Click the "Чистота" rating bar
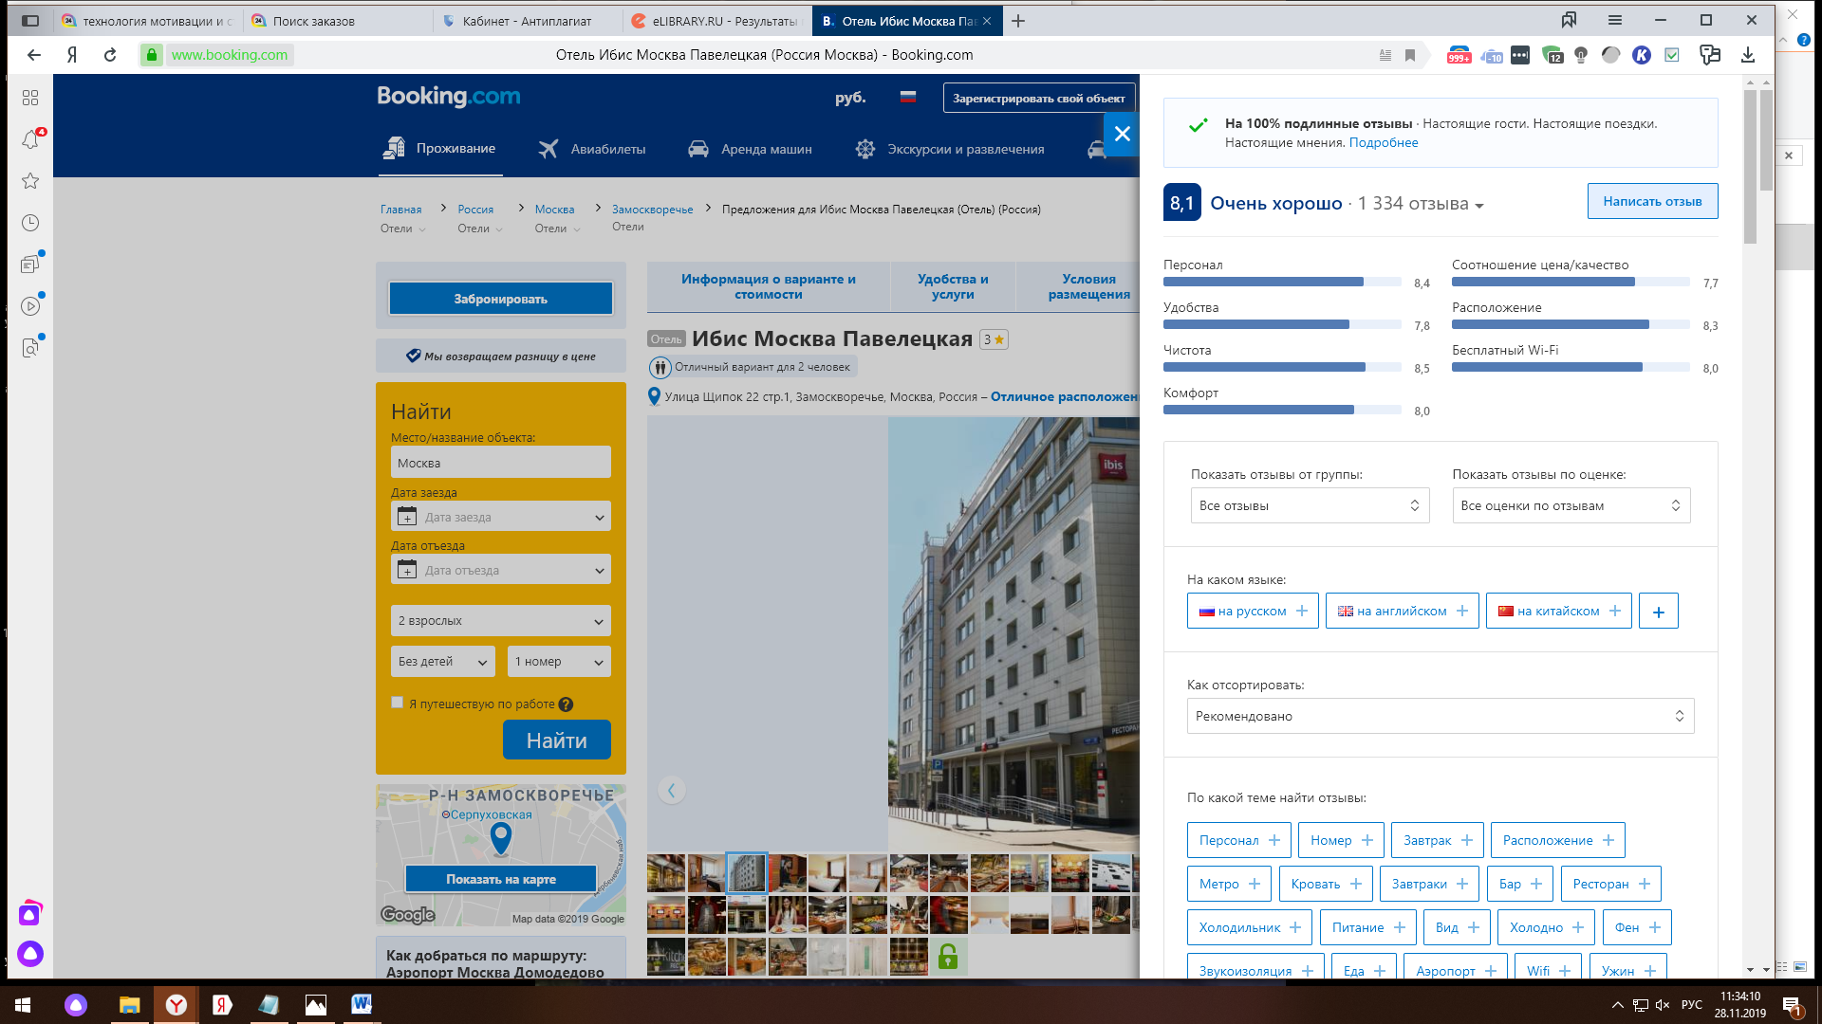Viewport: 1822px width, 1024px height. [1282, 367]
